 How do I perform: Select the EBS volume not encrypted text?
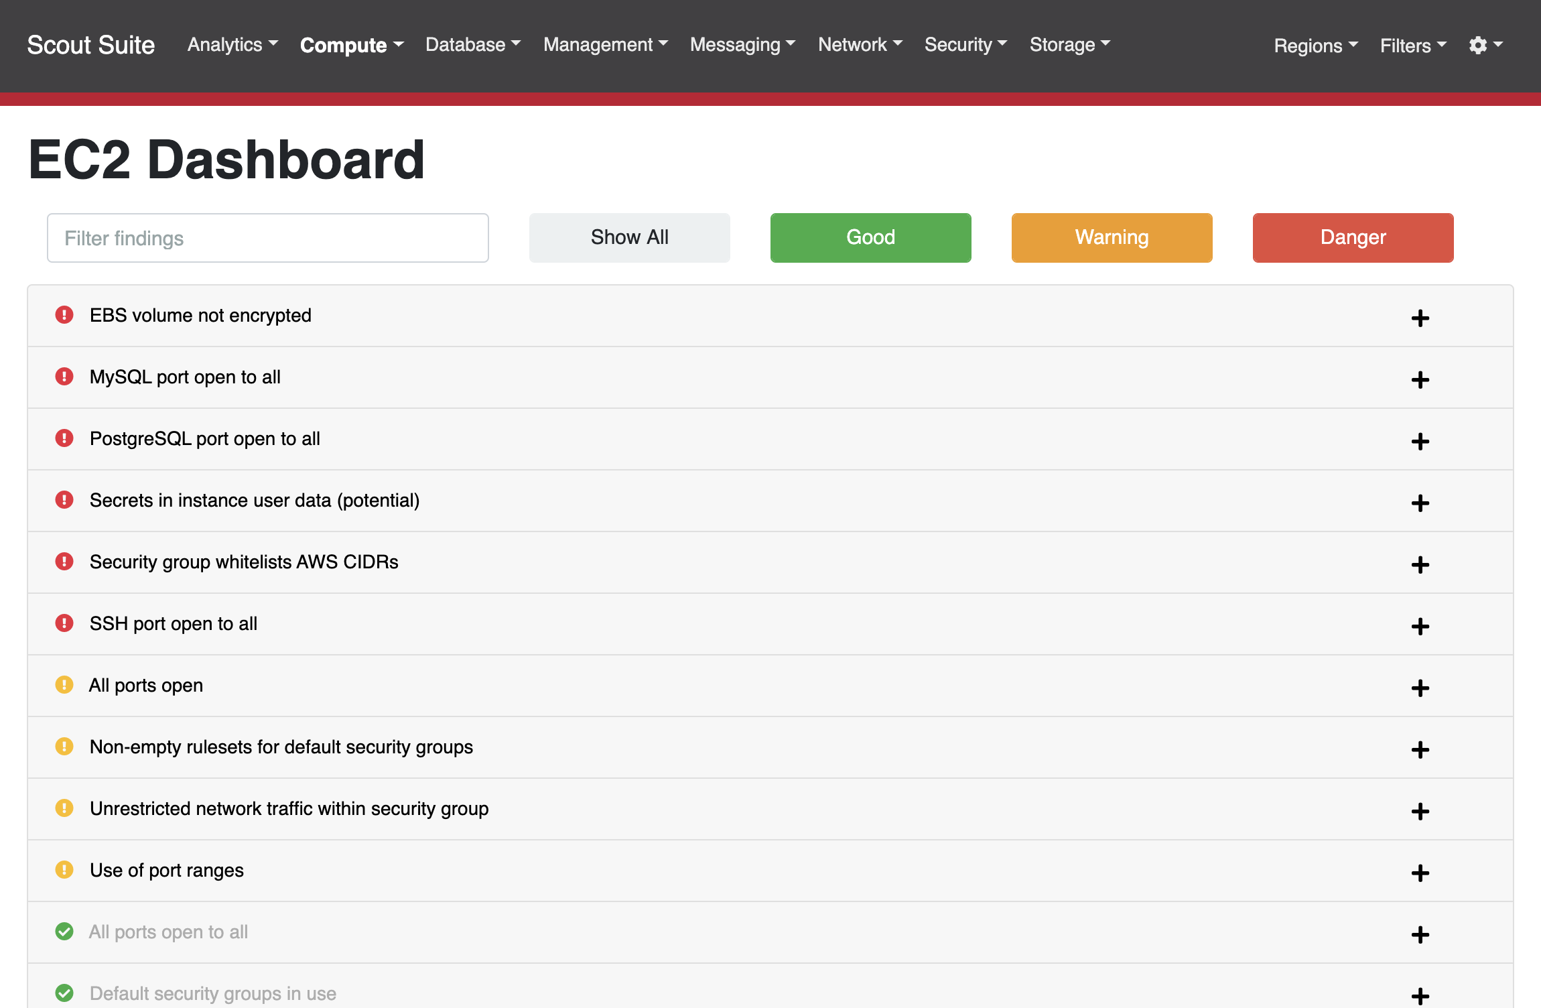(200, 315)
